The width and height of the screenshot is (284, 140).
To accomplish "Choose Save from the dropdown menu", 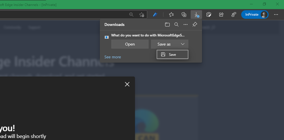I will pyautogui.click(x=173, y=54).
